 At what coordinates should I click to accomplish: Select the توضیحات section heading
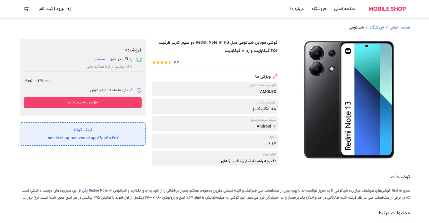click(x=400, y=177)
